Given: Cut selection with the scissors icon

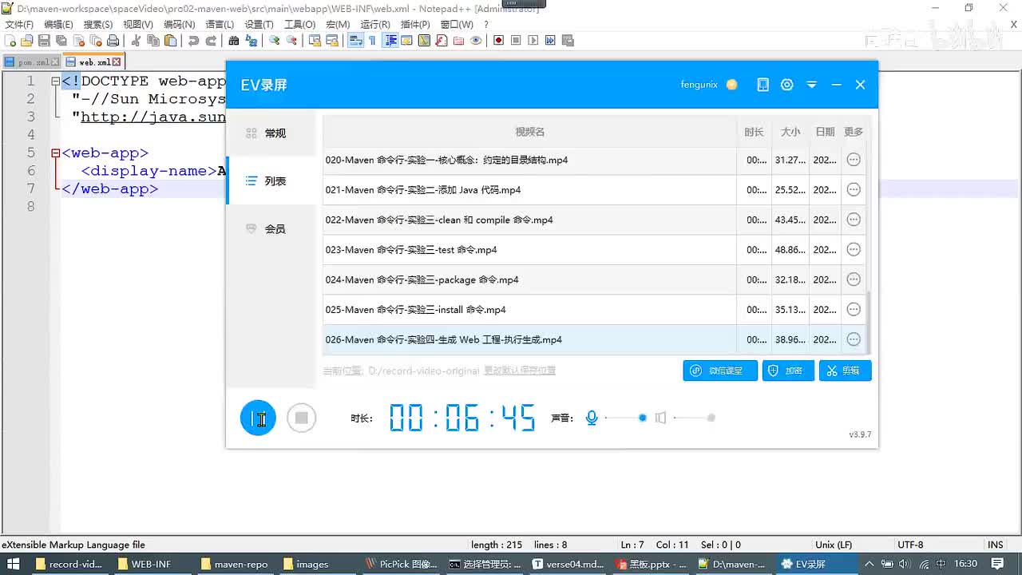Looking at the screenshot, I should 136,41.
